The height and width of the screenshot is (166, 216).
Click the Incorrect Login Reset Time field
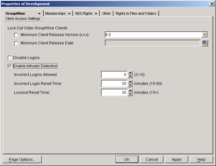tap(114, 84)
